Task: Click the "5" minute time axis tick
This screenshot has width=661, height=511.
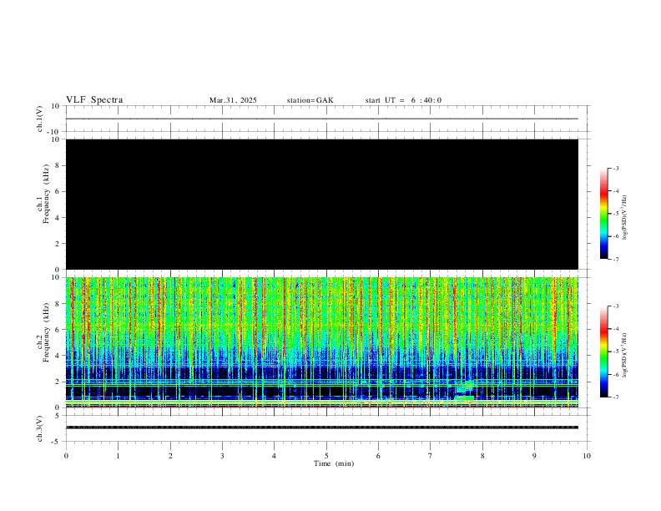Action: click(x=326, y=456)
